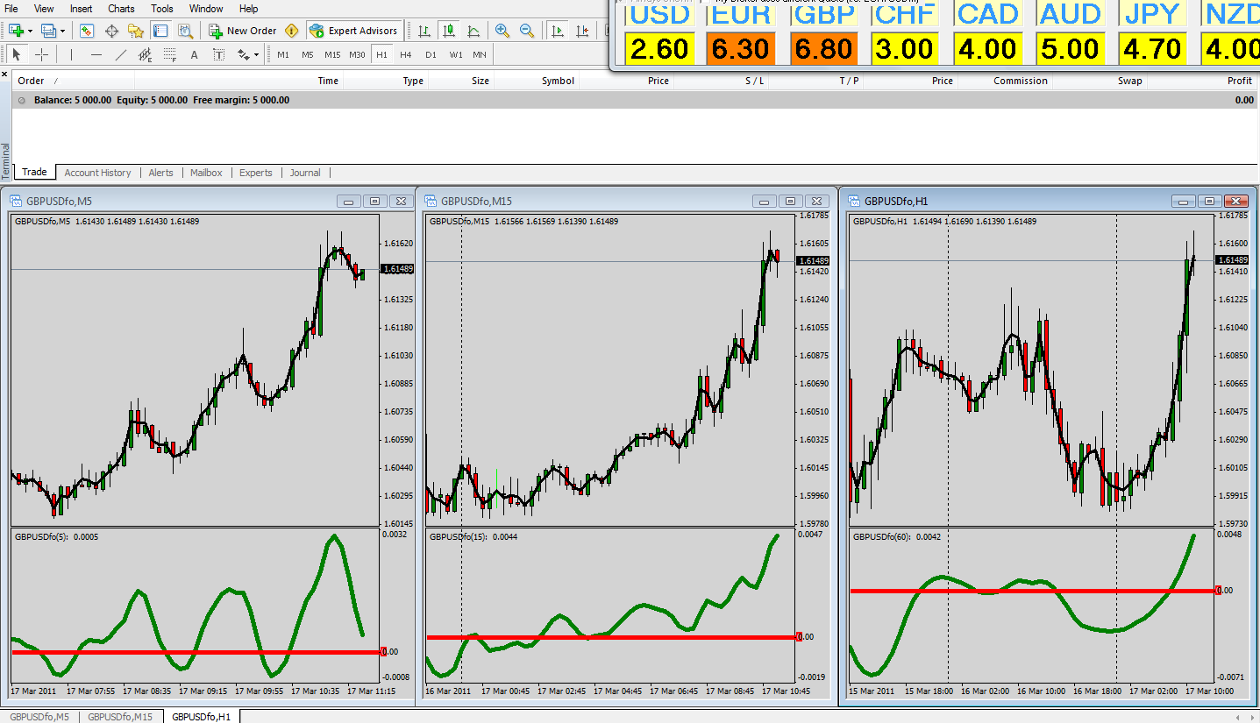Switch to the Alerts tab
The image size is (1260, 723).
click(161, 173)
